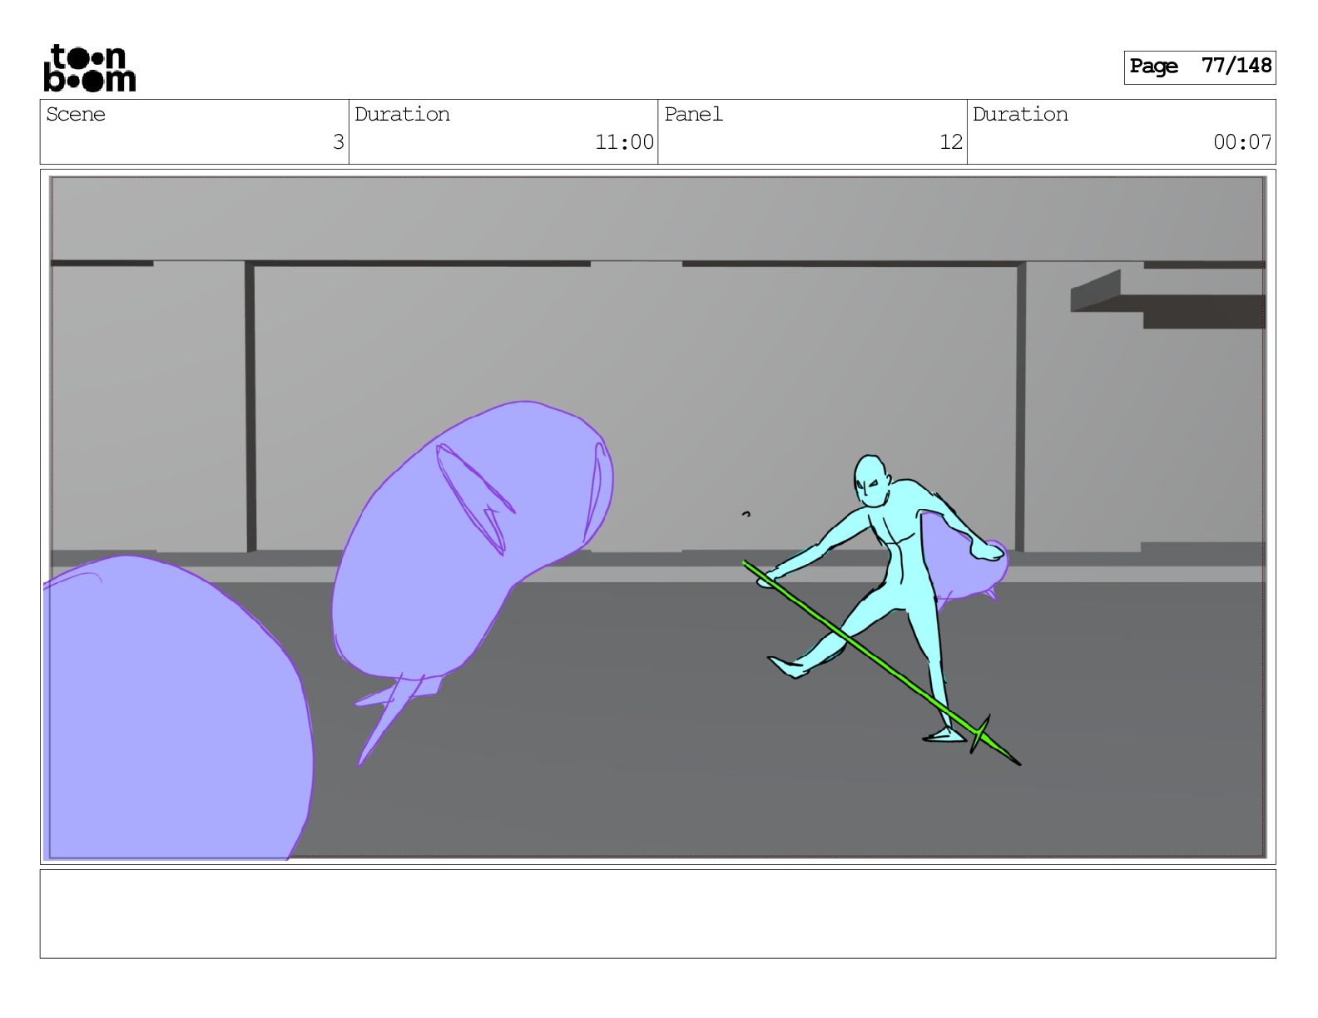Click the panel number '12'
The image size is (1318, 1018).
pos(951,142)
